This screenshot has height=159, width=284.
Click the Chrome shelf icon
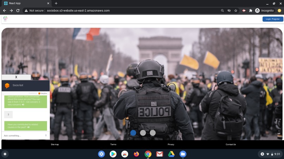click(148, 154)
